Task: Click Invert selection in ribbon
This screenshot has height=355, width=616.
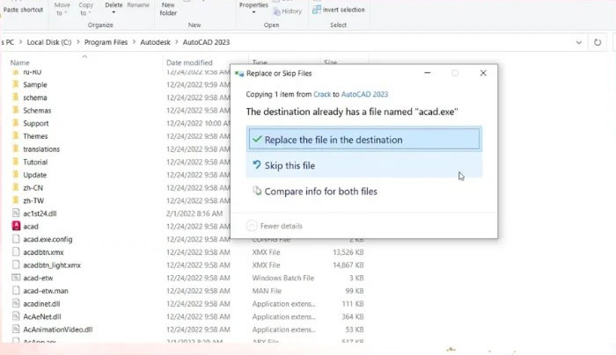Action: coord(339,10)
